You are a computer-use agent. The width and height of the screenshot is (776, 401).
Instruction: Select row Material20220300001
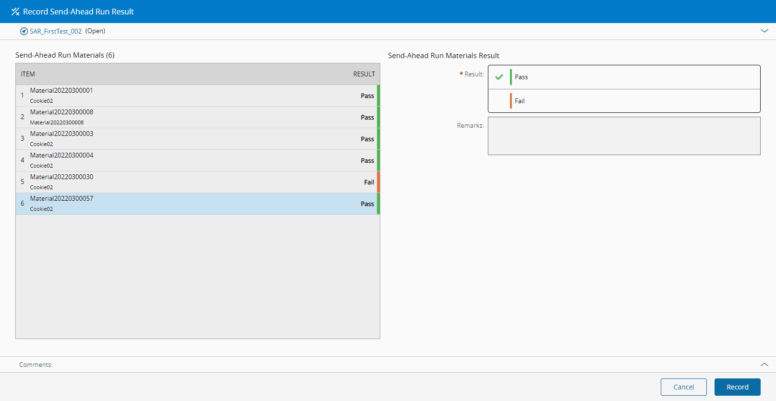[197, 96]
